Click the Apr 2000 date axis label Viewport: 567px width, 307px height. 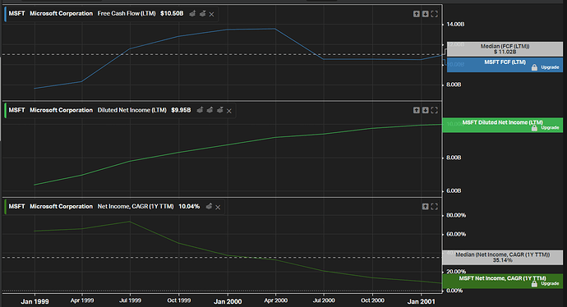click(275, 300)
